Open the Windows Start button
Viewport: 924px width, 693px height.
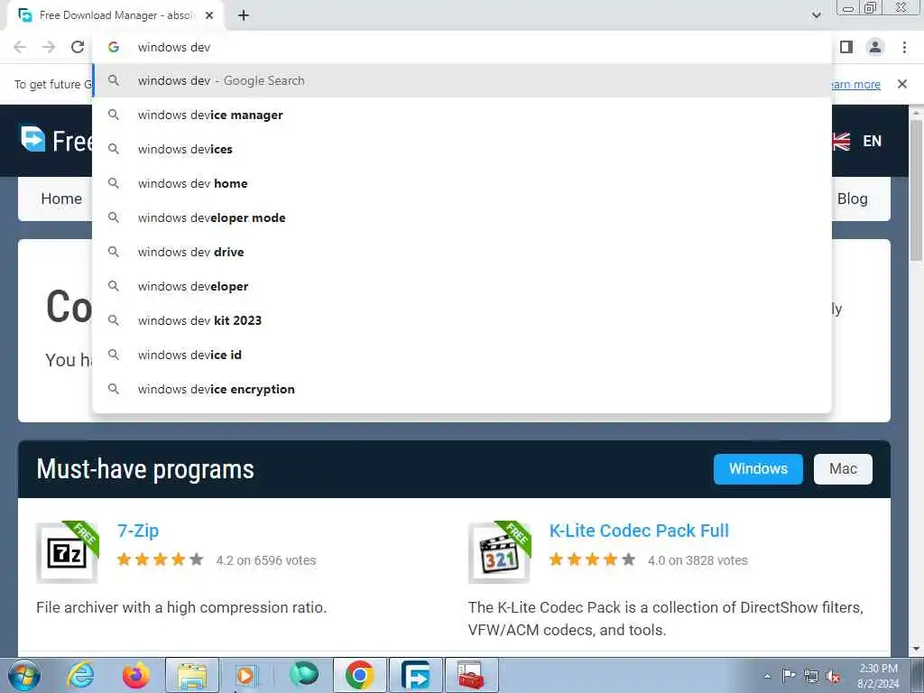click(x=24, y=675)
